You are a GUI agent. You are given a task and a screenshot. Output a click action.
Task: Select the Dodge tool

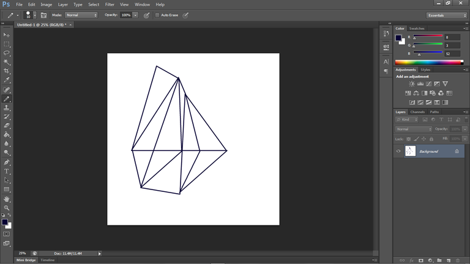(x=6, y=153)
